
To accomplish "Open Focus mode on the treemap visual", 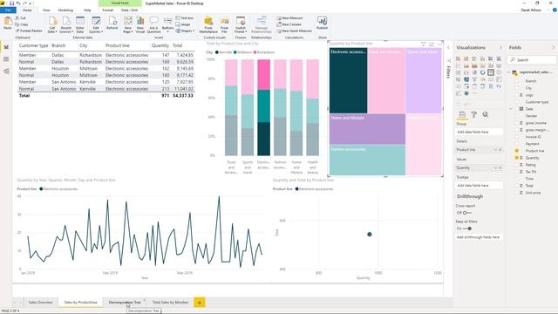I will pos(432,44).
